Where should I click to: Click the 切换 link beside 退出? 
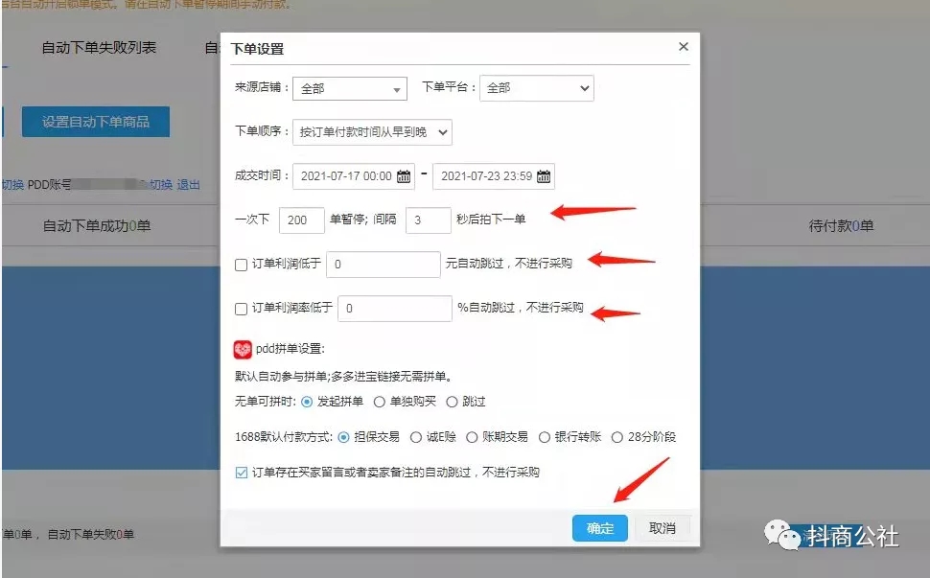point(161,185)
